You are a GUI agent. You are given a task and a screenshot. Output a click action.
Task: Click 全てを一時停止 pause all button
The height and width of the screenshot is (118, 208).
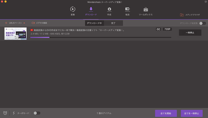[x=192, y=113]
